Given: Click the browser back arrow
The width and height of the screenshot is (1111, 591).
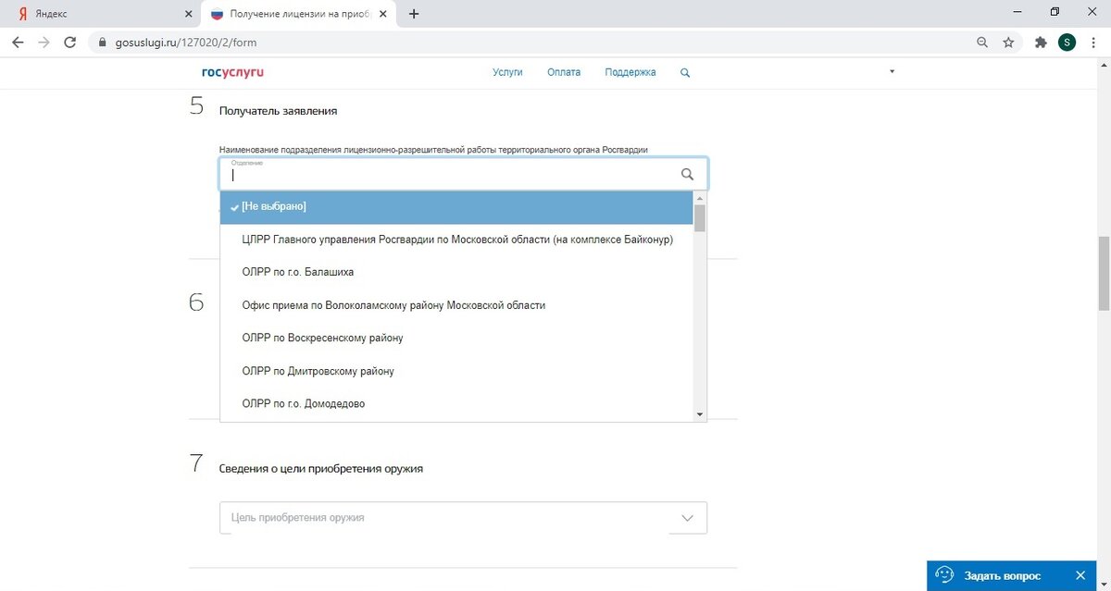Looking at the screenshot, I should (18, 42).
